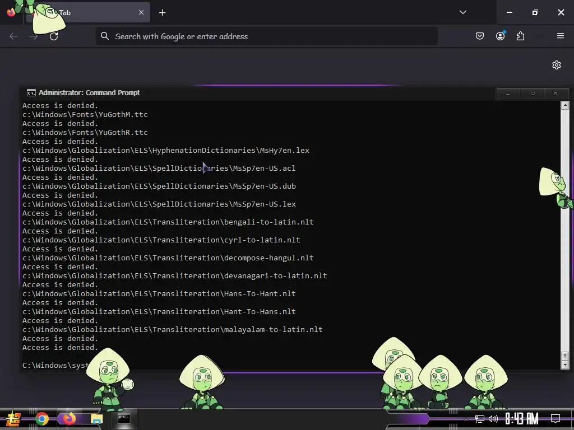Click the 8:43 AM taskbar clock
The image size is (574, 430).
pyautogui.click(x=522, y=419)
